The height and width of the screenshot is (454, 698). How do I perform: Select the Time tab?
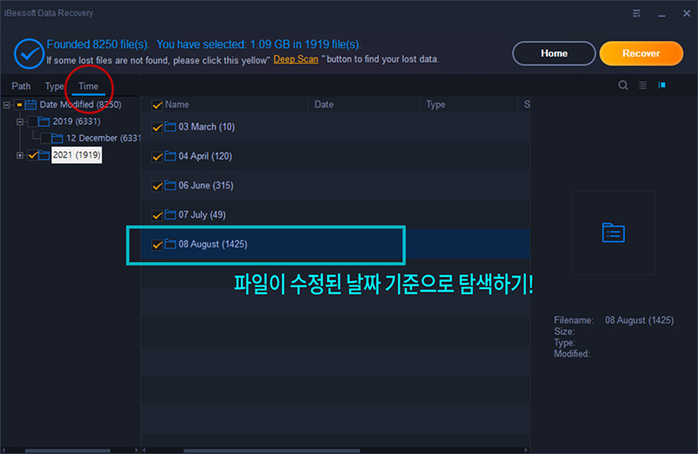(88, 86)
